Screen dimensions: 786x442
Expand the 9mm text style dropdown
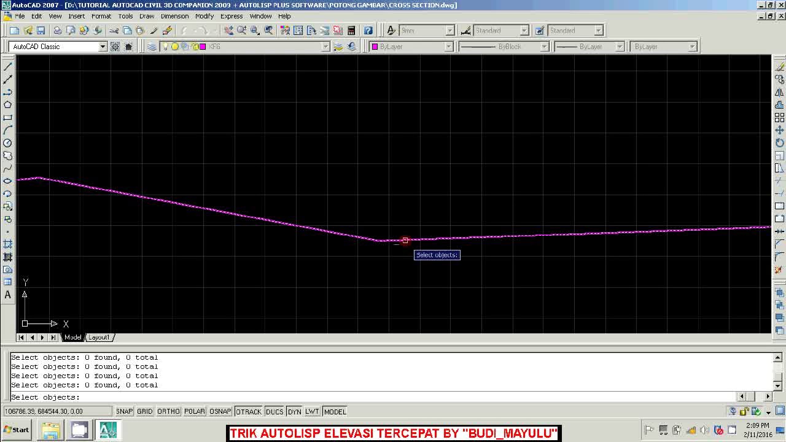[x=449, y=30]
